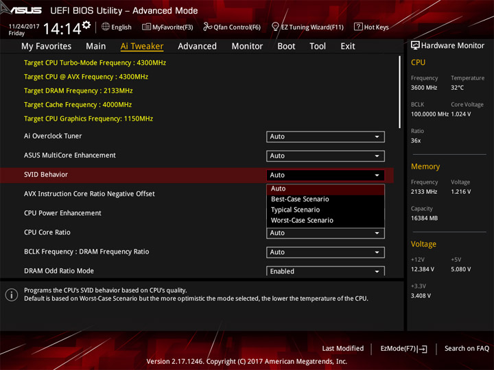Go to the Advanced tab
Screen dimensions: 494x370
click(x=197, y=47)
